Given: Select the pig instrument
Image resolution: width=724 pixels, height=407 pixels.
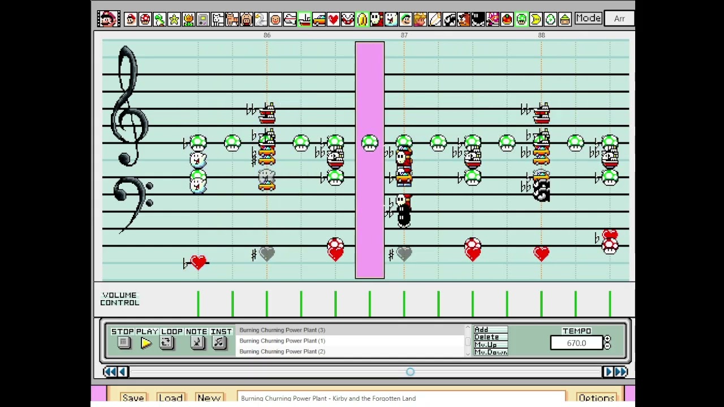Looking at the screenshot, I should pos(247,19).
